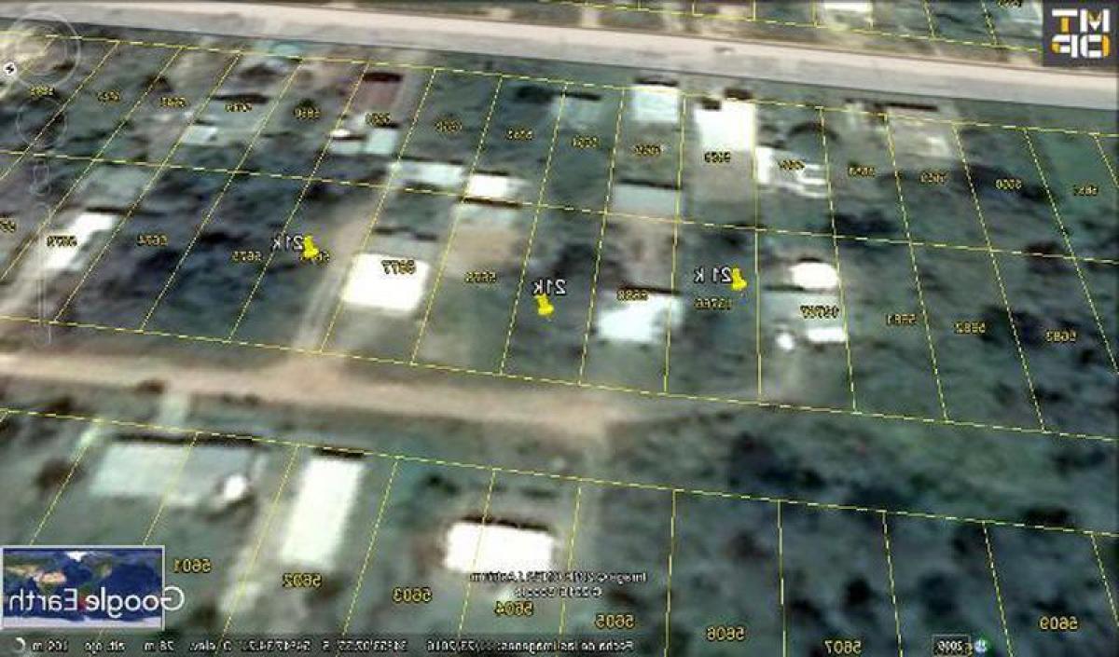
Task: Click the MT DP watermark logo
Action: [1079, 34]
